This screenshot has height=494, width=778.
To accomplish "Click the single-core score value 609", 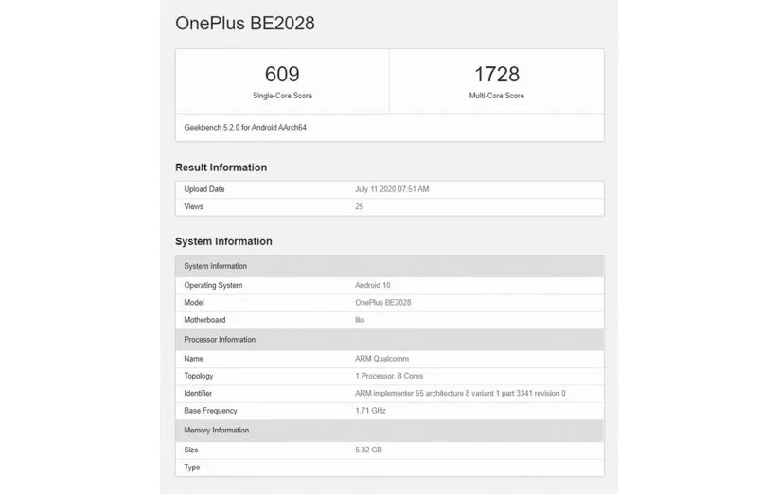I will pos(282,74).
